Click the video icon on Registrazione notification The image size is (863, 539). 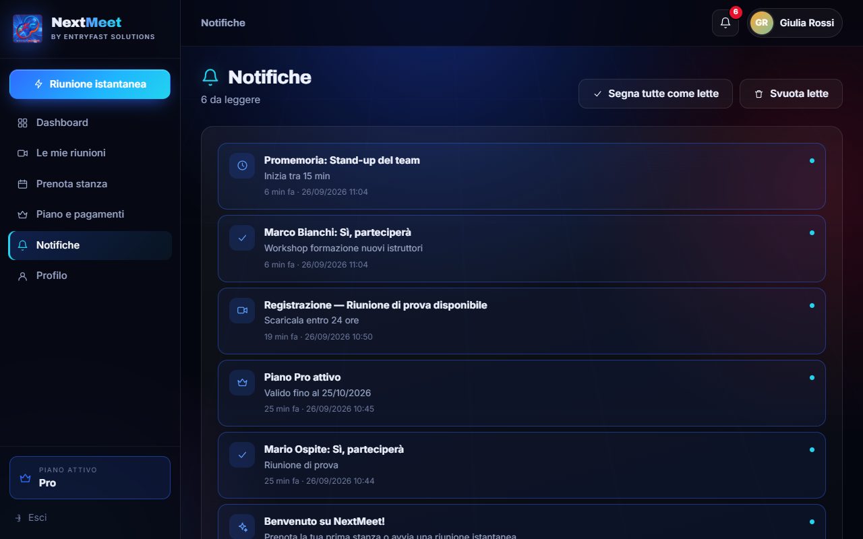242,311
